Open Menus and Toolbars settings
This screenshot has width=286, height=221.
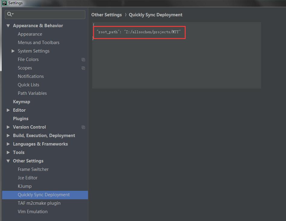coord(39,43)
